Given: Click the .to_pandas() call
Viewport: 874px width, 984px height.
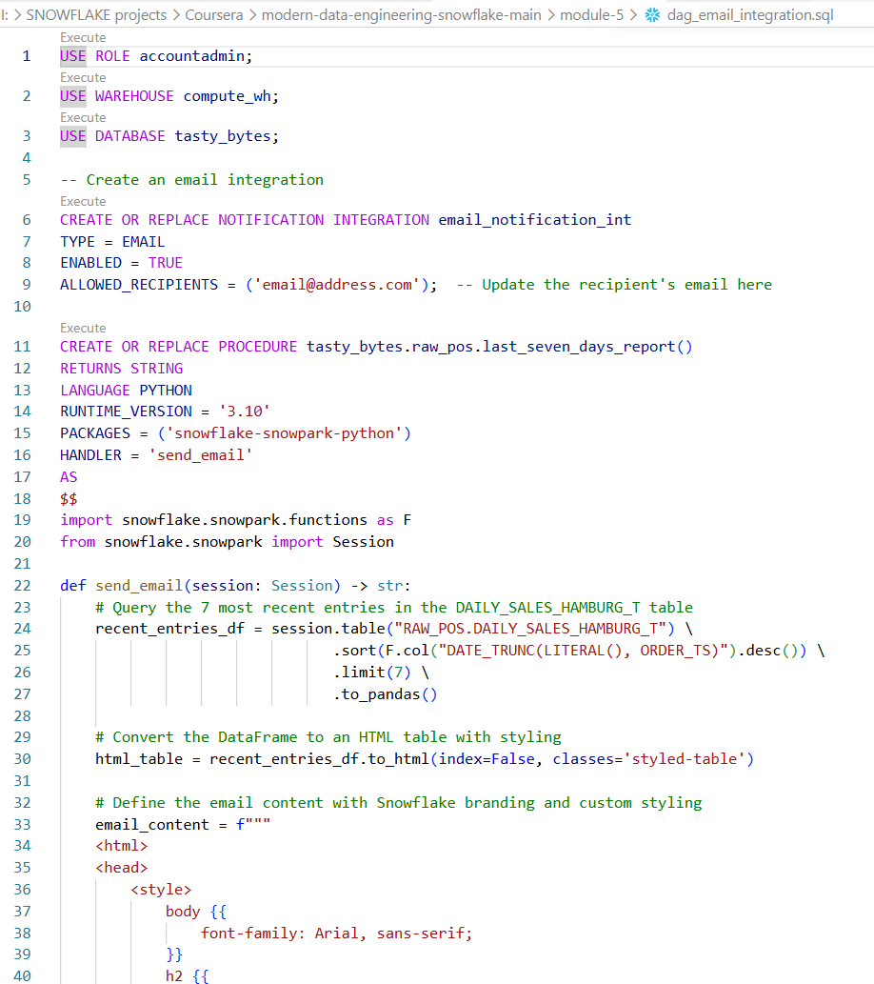Looking at the screenshot, I should point(386,694).
